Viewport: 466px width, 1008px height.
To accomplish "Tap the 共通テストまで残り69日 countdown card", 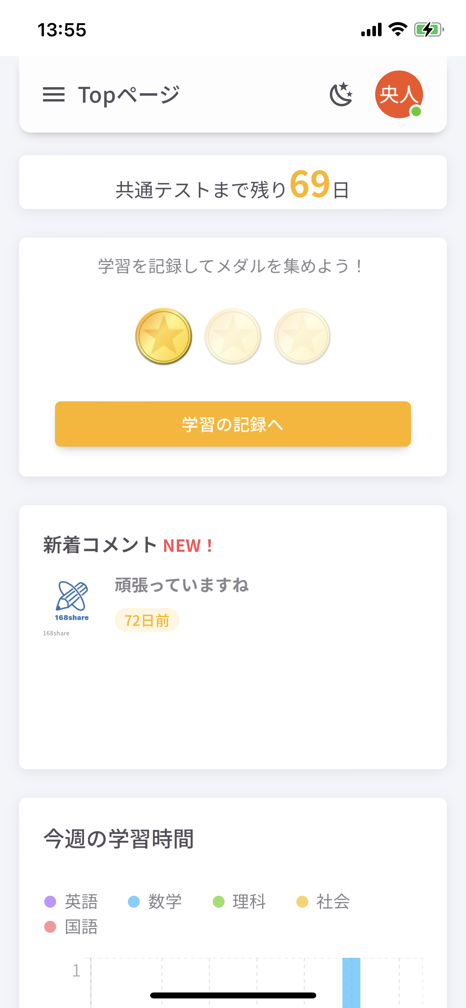I will coord(233,182).
